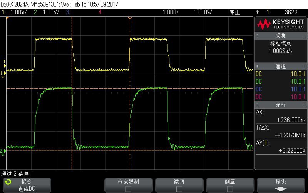The height and width of the screenshot is (193, 308).
Task: Click the lower horizontal Y cursor line
Action: pos(130,150)
